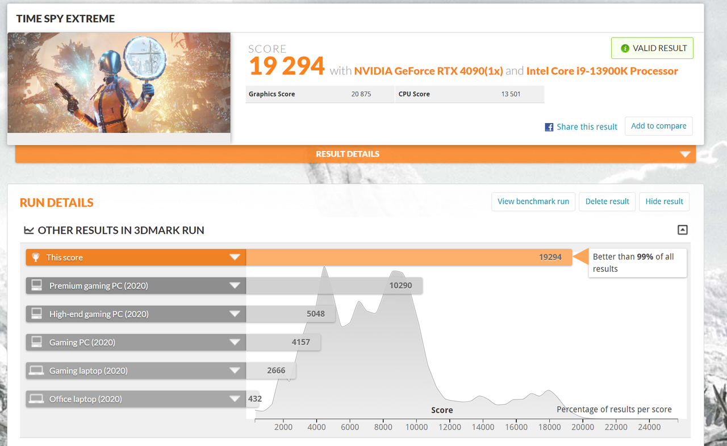The width and height of the screenshot is (727, 446).
Task: Click Add to compare button
Action: [x=659, y=126]
